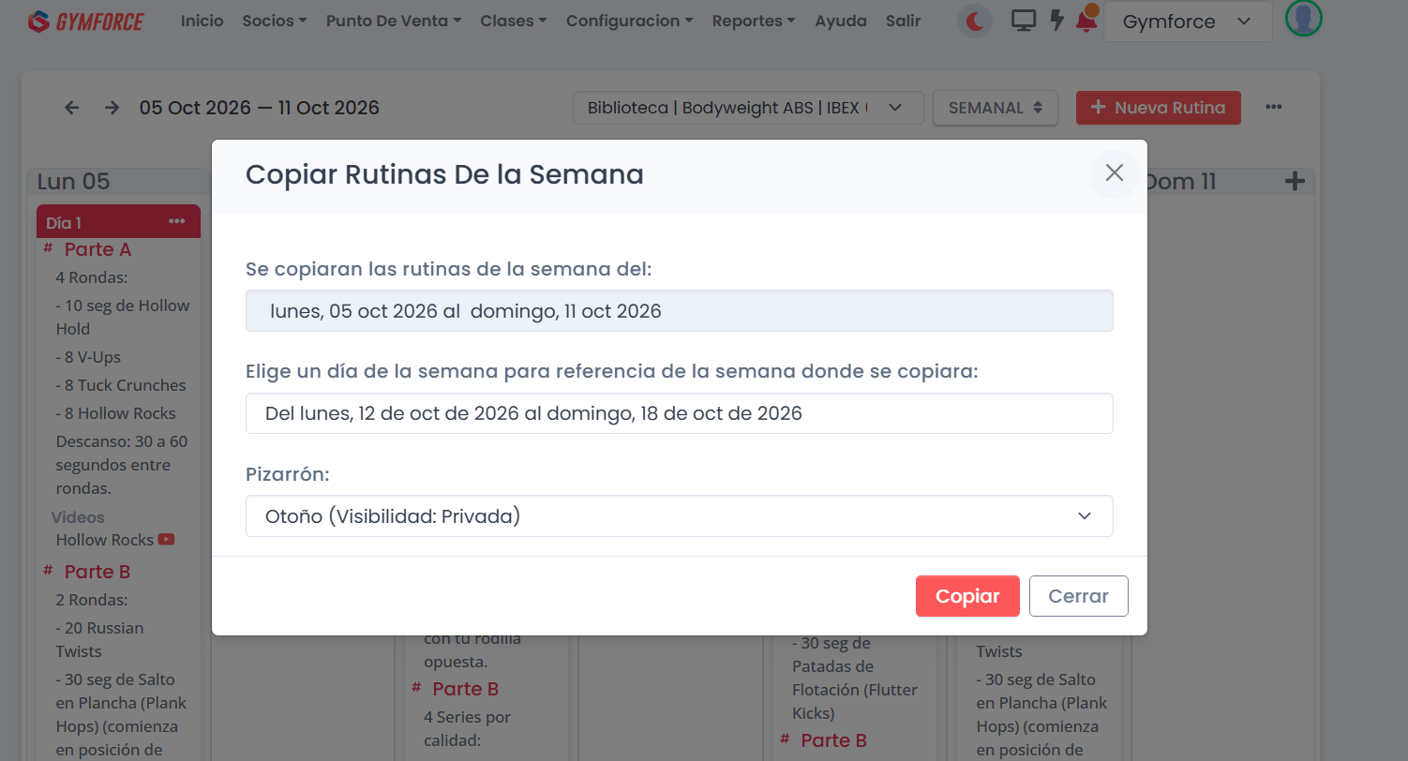1408x761 pixels.
Task: Click the destination week date field
Action: point(679,413)
